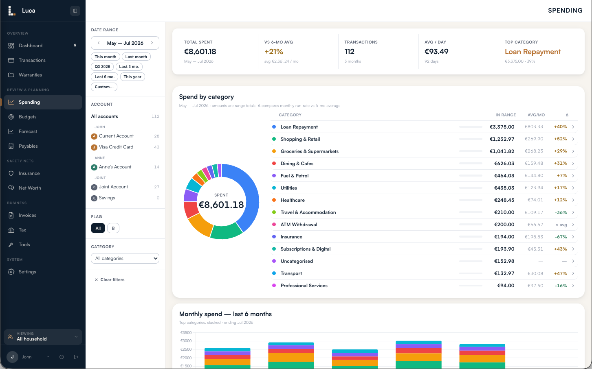
Task: Select the This year range preset
Action: coord(132,76)
